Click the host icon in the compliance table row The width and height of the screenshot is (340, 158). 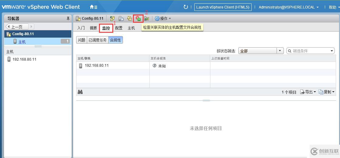click(81, 66)
